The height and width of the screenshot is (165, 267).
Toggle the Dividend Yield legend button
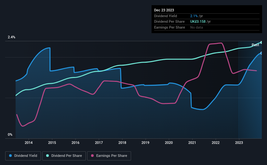(x=23, y=156)
